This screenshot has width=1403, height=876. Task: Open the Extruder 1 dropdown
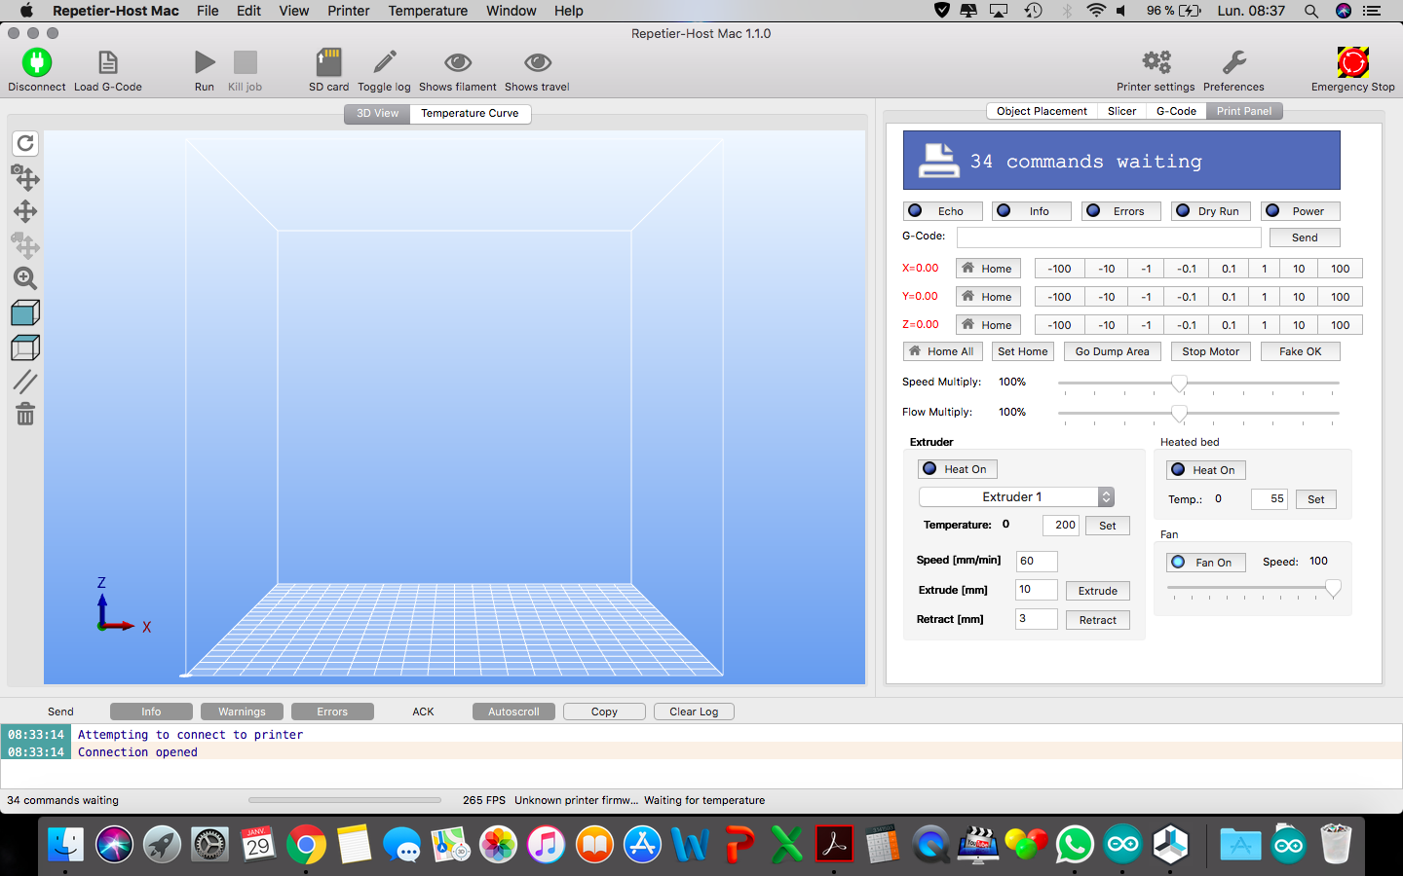[1016, 497]
